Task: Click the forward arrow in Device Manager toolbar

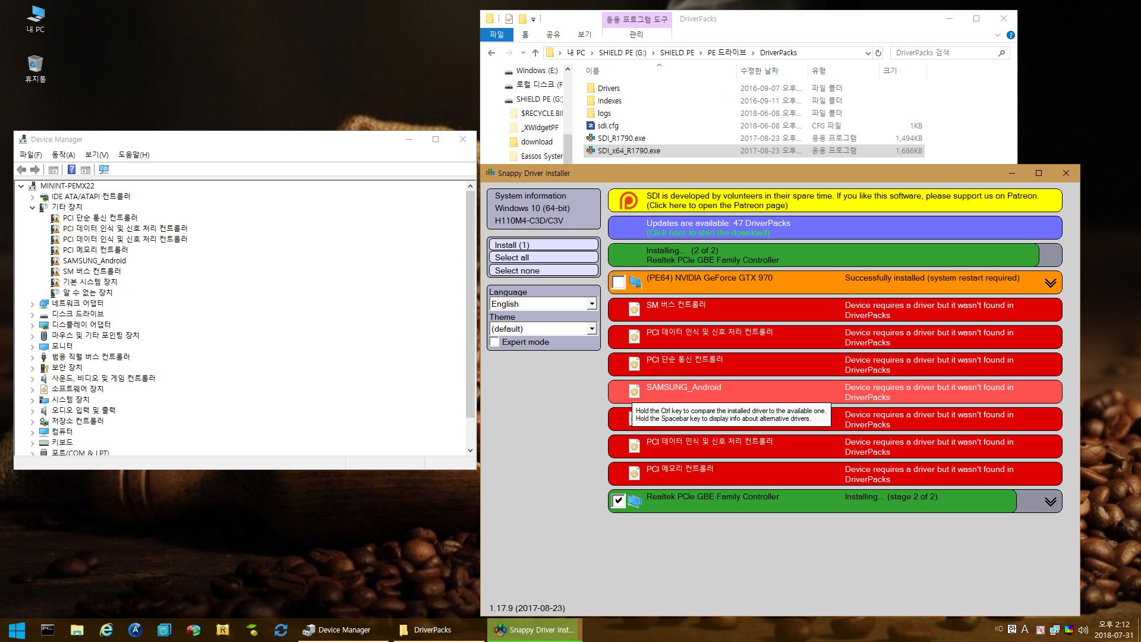Action: point(35,170)
